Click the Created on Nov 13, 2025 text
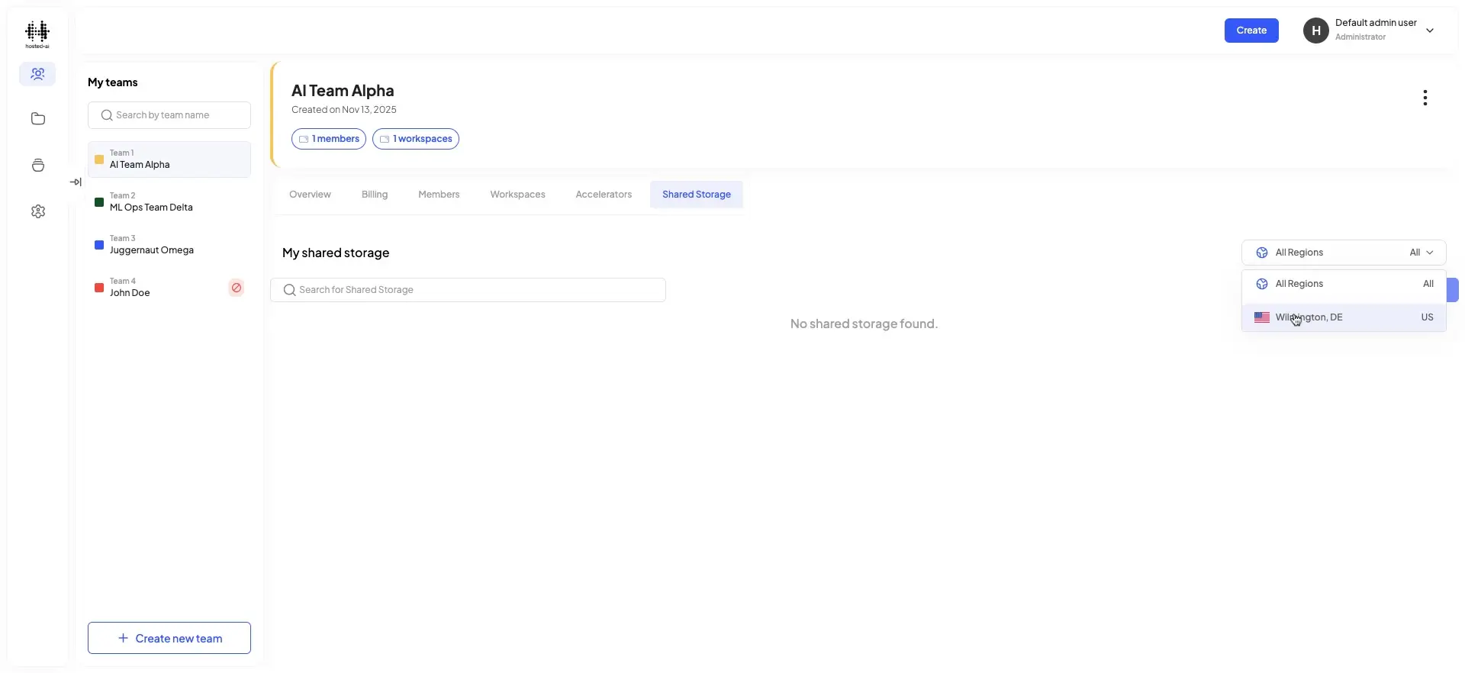This screenshot has width=1465, height=673. coord(344,110)
